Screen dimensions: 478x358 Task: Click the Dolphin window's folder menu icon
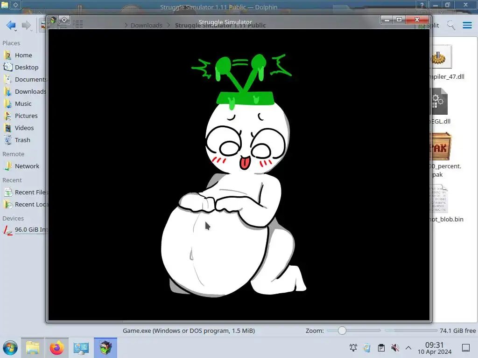(x=5, y=5)
